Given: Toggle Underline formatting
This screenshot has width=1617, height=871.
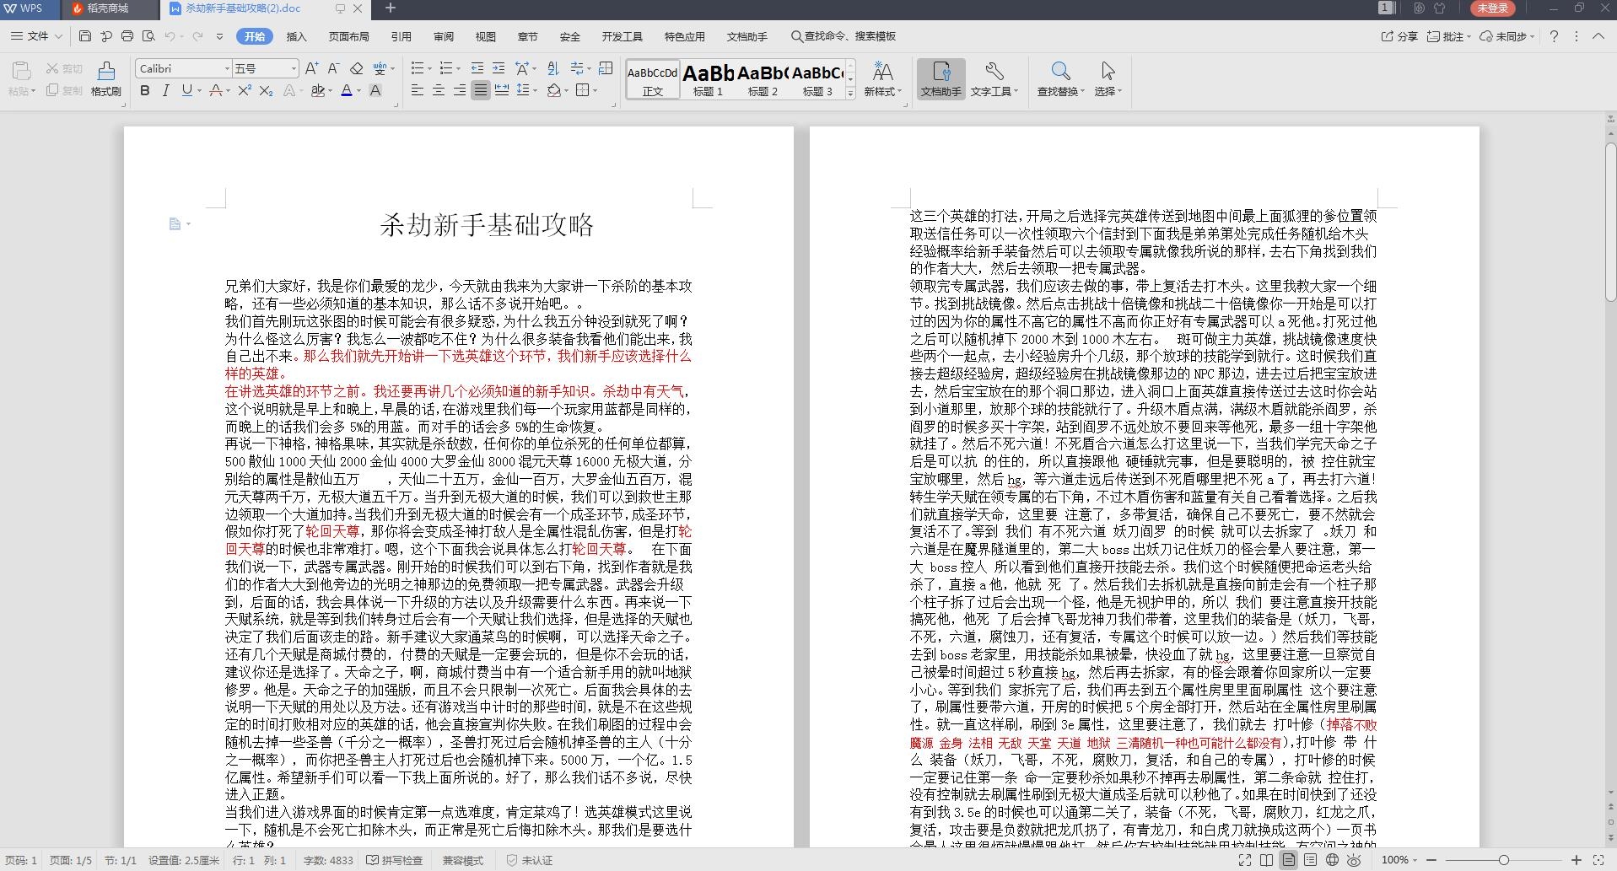Looking at the screenshot, I should tap(186, 90).
